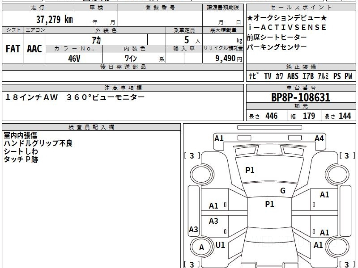Select the ★オークションデビュー★ line

pyautogui.click(x=287, y=18)
